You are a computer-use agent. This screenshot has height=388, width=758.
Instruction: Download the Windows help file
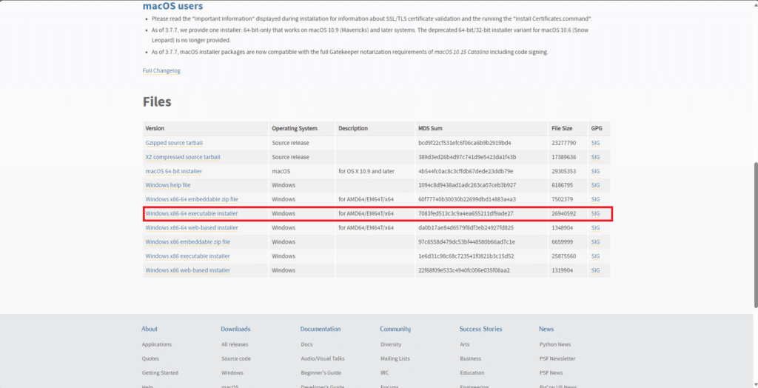coord(168,185)
